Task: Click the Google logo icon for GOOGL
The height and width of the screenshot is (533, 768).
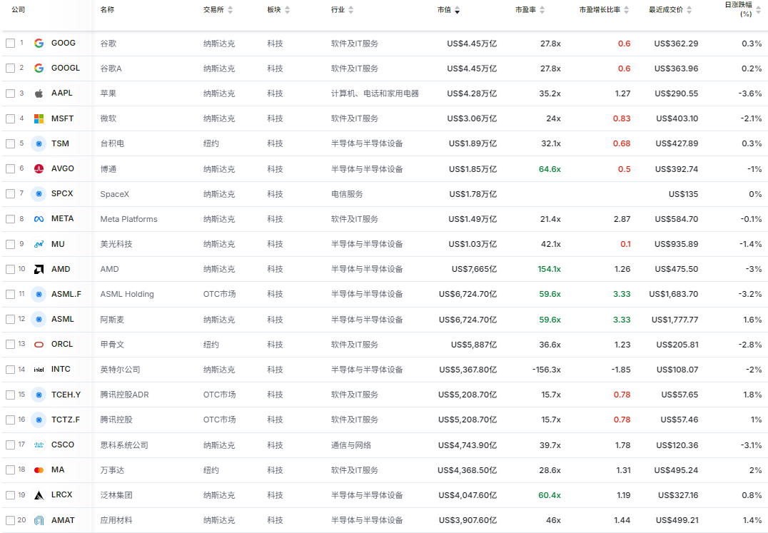Action: coord(39,68)
